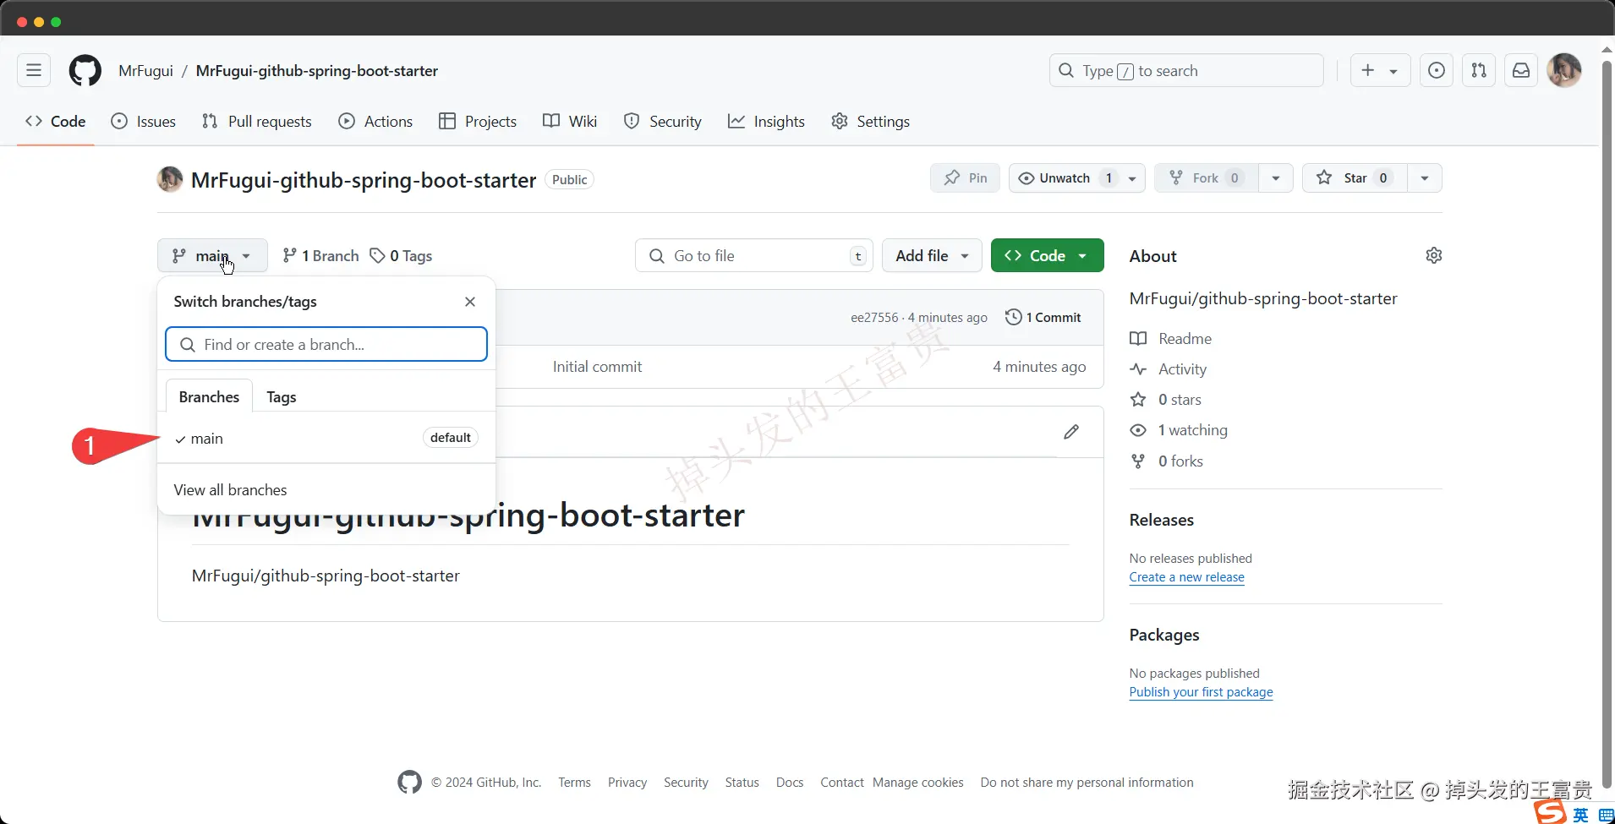Open the Insights tab

767,122
